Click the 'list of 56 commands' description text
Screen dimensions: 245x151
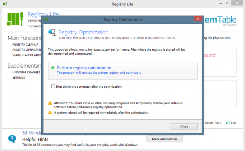click(80, 145)
